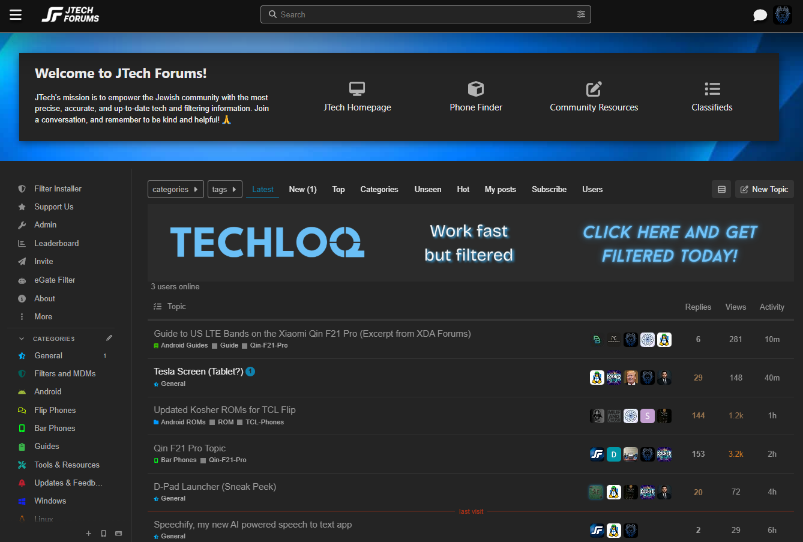803x542 pixels.
Task: Open the tags dropdown filter
Action: 224,189
